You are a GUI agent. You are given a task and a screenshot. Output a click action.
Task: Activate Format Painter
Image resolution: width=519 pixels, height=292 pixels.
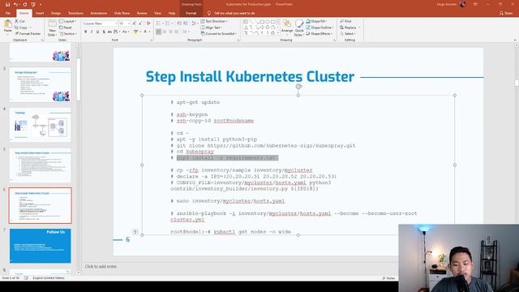(x=28, y=34)
